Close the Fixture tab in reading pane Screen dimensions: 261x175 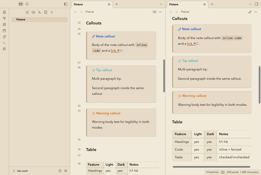tap(205, 4)
